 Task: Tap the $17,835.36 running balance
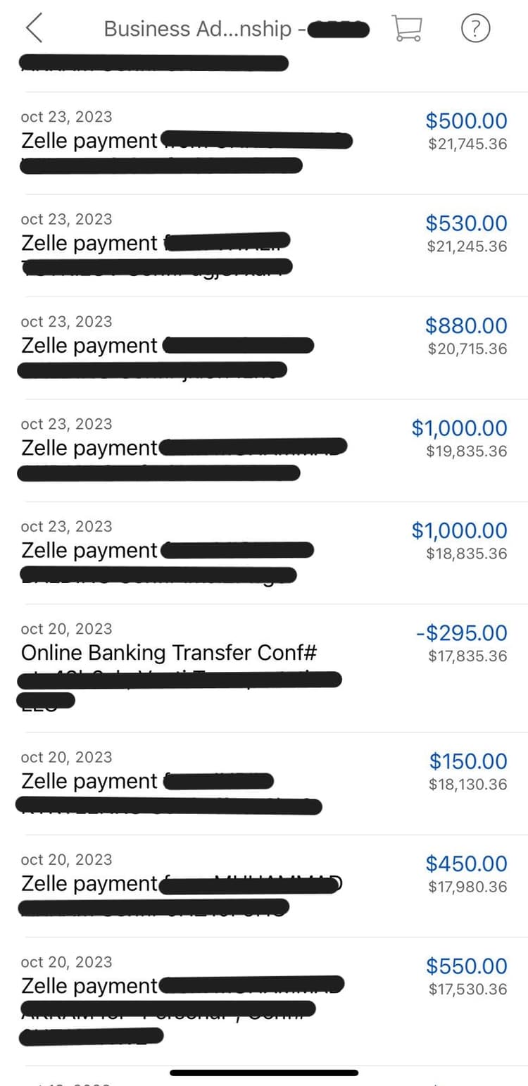(x=467, y=656)
